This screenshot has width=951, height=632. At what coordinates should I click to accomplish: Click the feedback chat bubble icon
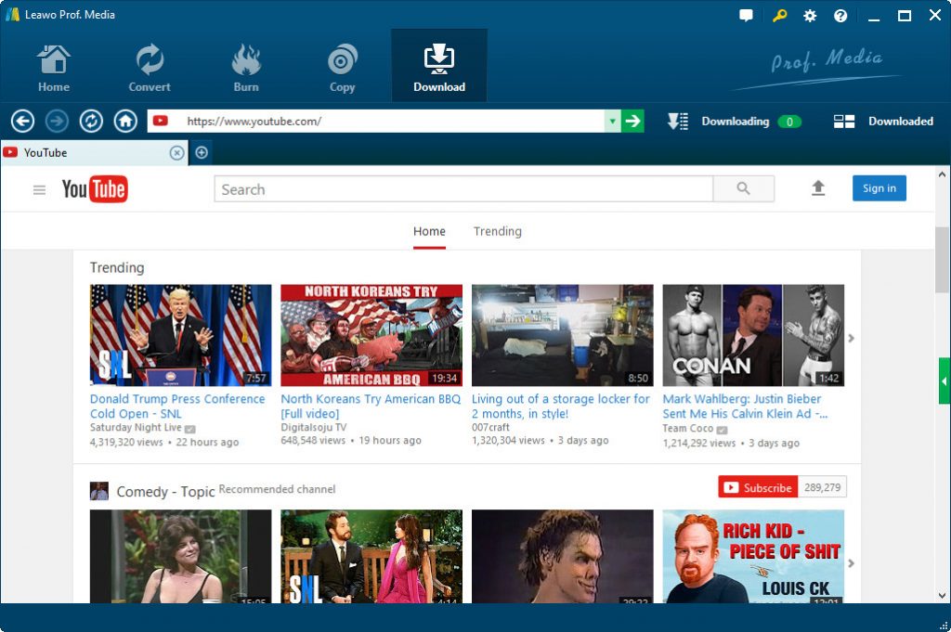pyautogui.click(x=746, y=15)
